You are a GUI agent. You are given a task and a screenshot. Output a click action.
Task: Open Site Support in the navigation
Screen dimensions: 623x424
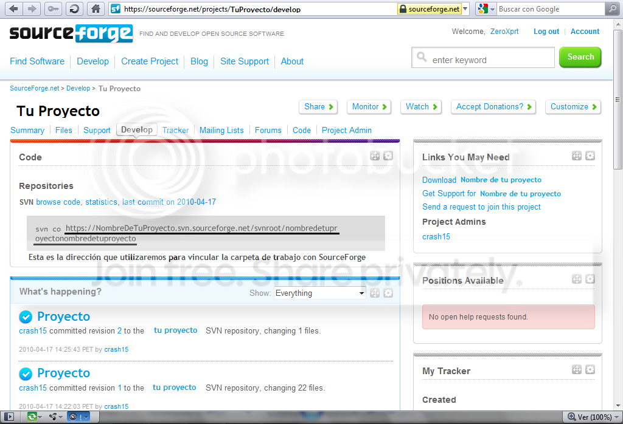pyautogui.click(x=245, y=61)
